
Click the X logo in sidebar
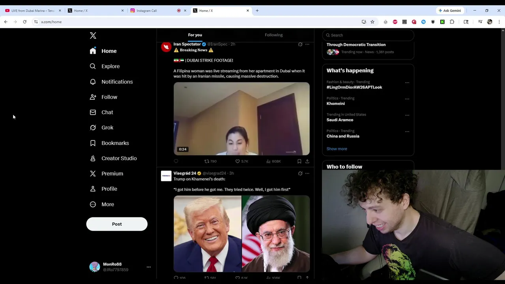(93, 35)
